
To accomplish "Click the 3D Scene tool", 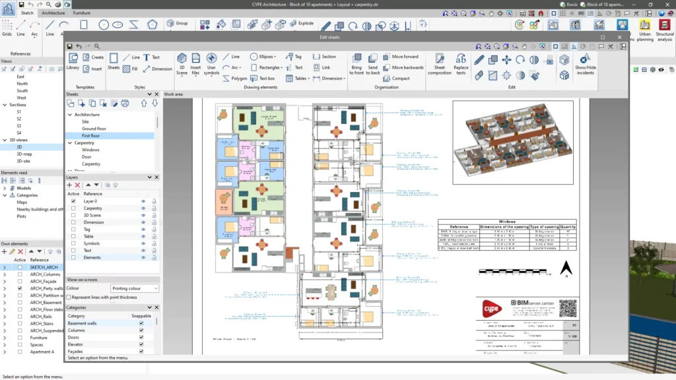I will pos(182,62).
